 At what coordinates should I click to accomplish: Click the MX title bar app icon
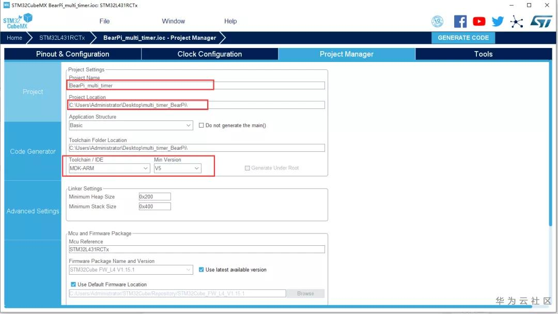6,5
